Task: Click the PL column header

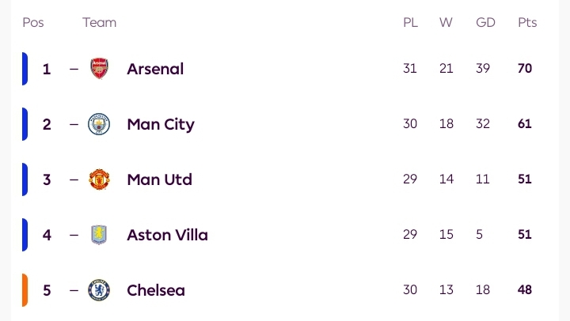Action: (x=410, y=22)
